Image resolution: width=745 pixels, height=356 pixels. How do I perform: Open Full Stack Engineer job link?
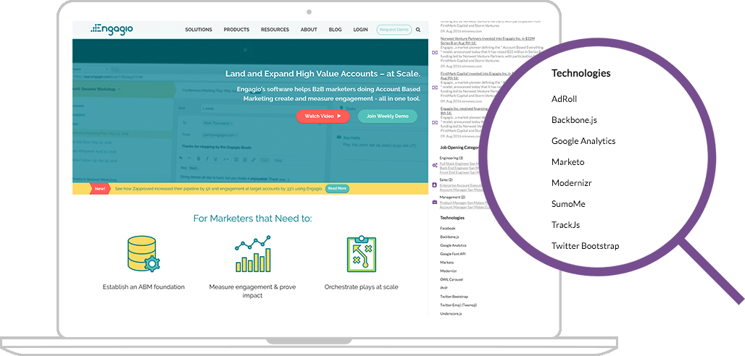[459, 164]
